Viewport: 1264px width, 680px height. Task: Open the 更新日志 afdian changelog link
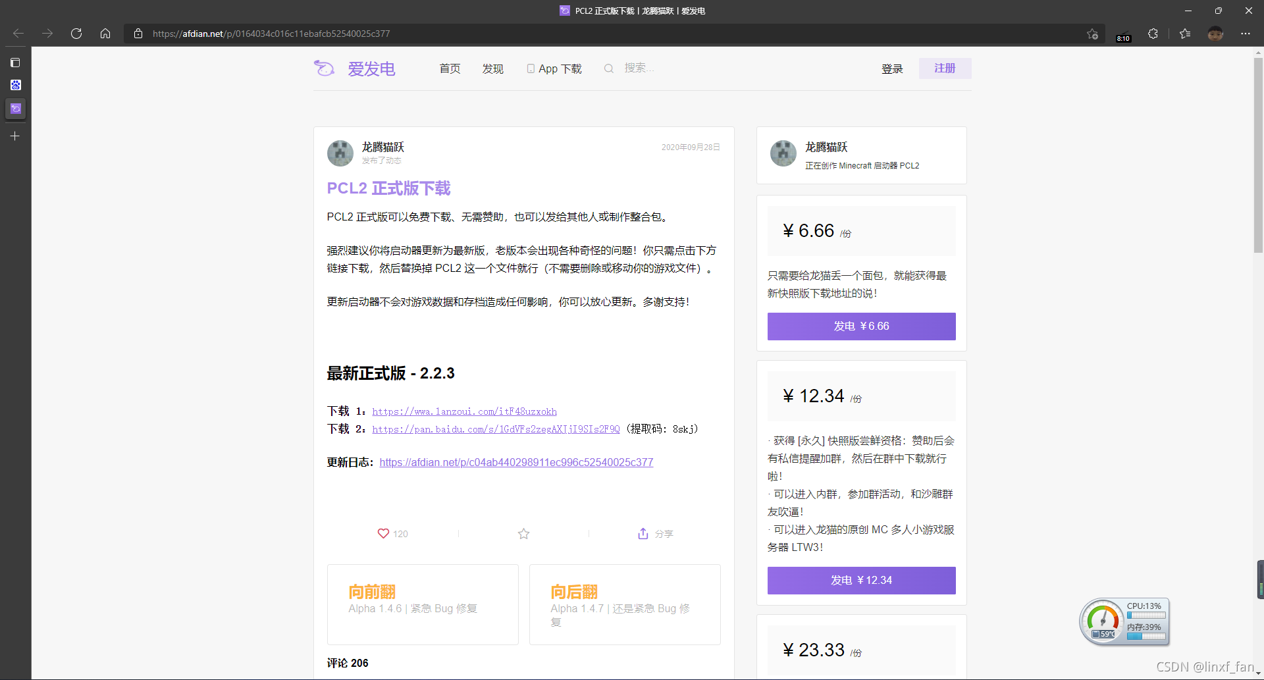[x=516, y=463]
